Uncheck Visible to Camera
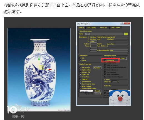The image size is (144, 120). tap(105, 65)
